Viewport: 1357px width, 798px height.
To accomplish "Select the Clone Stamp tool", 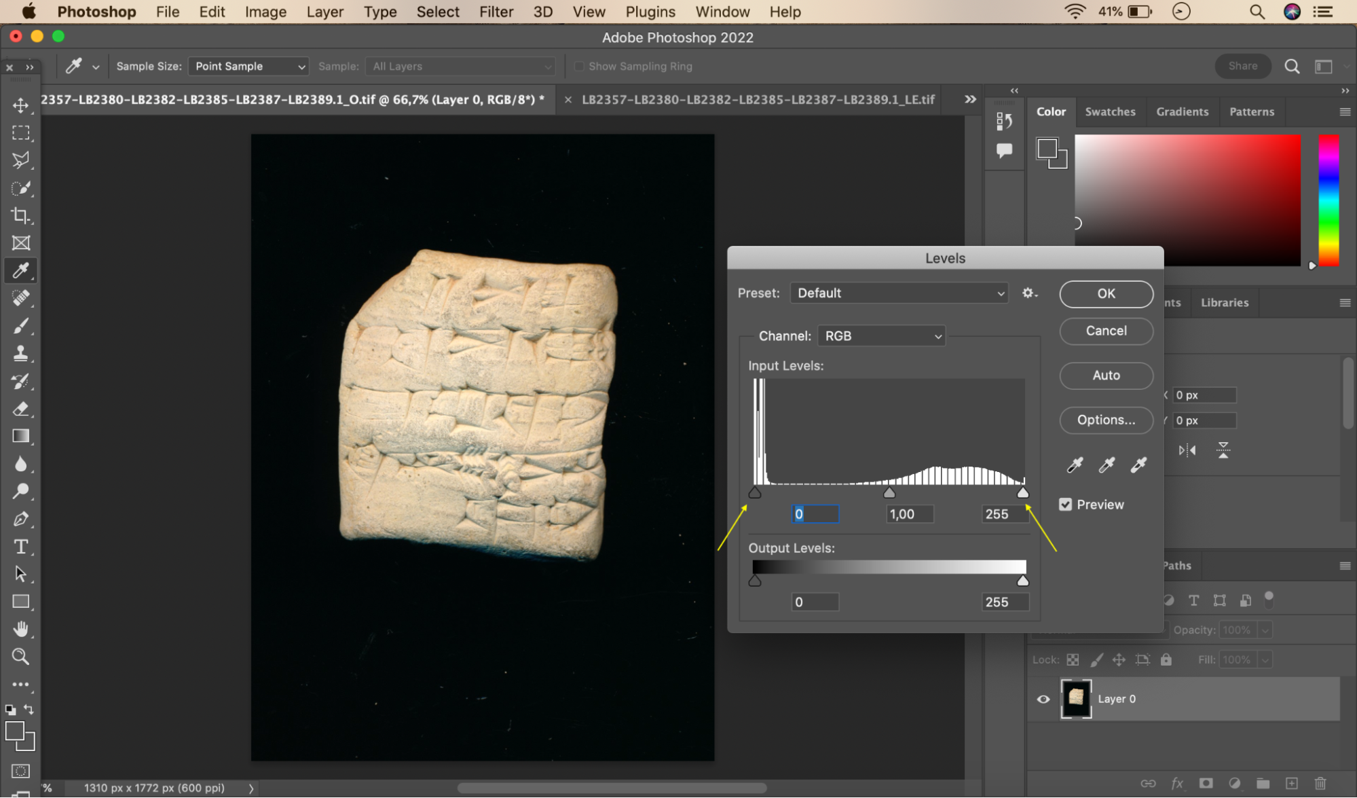I will (20, 353).
